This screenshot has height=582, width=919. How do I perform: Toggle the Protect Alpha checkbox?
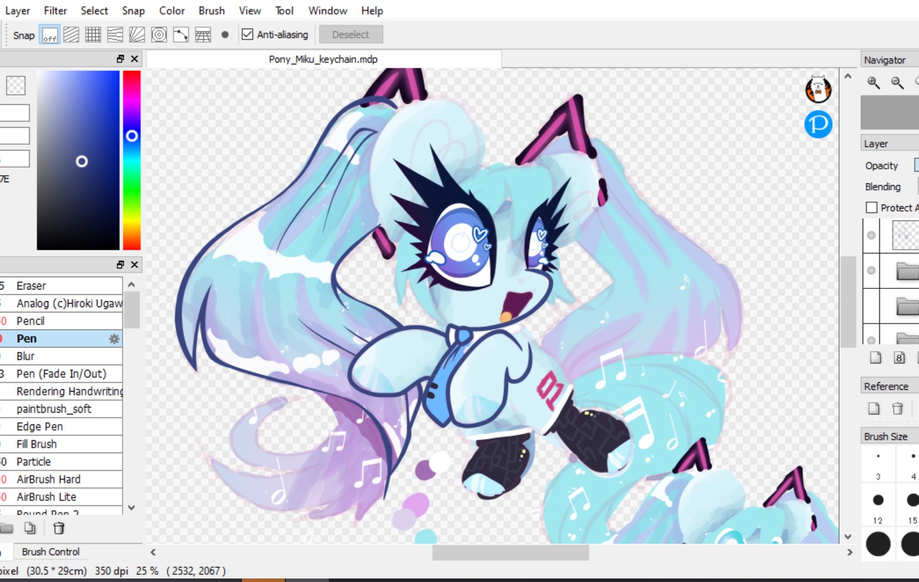point(872,207)
